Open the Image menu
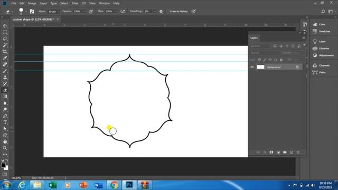This screenshot has width=338, height=190. coord(32,3)
